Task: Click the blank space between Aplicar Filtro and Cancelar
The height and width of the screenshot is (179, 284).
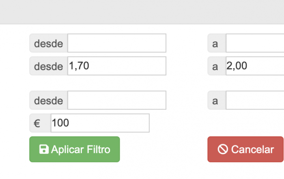Action: coord(164,149)
